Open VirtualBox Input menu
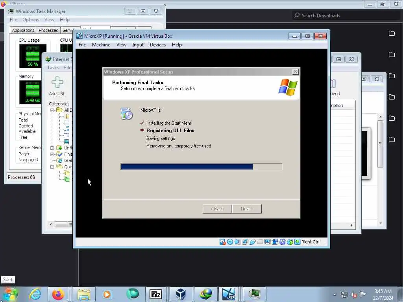 (138, 45)
